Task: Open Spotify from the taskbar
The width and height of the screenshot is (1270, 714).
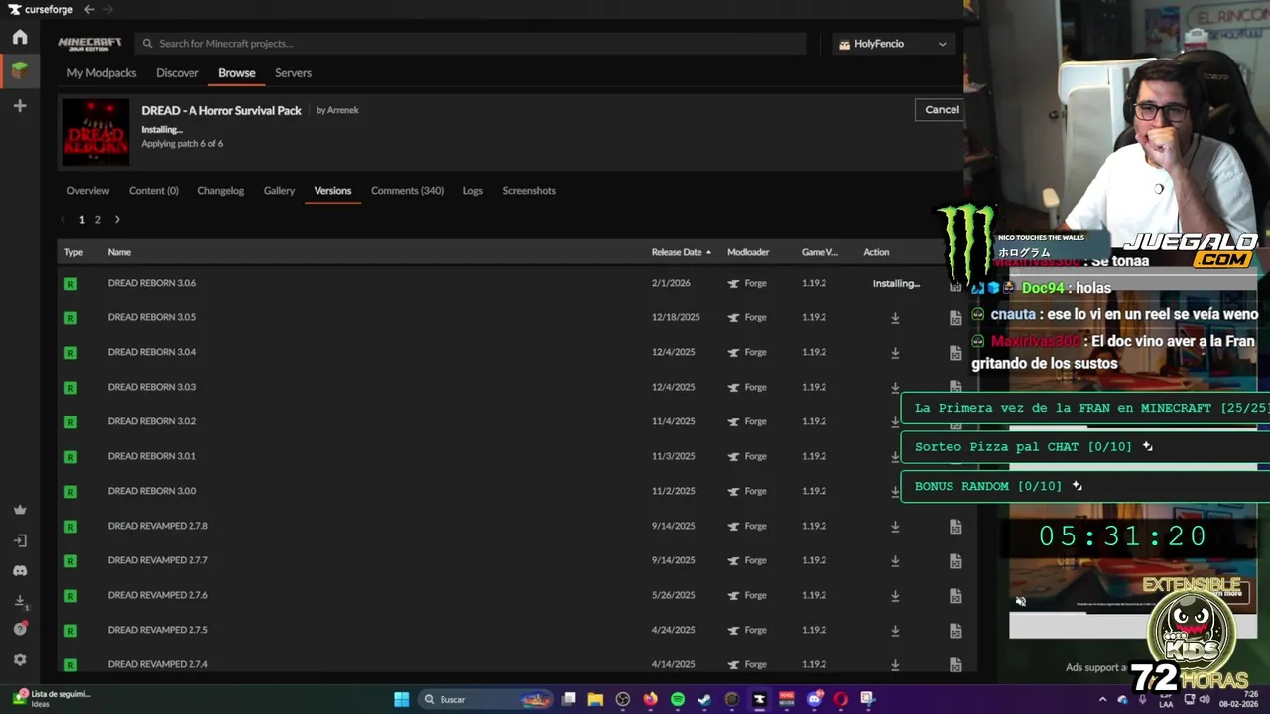Action: 678,699
